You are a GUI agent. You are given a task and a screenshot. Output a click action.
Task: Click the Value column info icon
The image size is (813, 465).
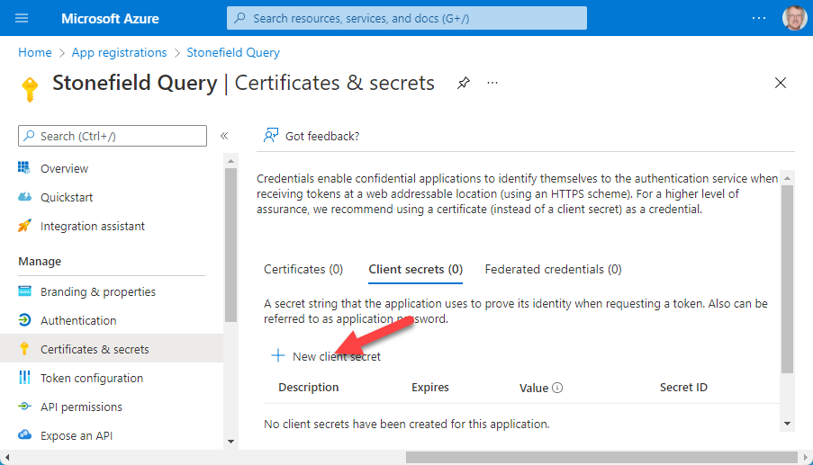557,388
